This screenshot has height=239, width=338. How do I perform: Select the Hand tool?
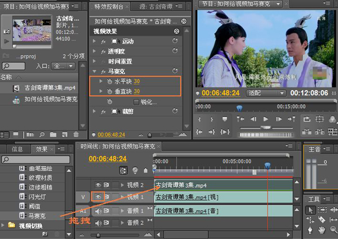322,230
